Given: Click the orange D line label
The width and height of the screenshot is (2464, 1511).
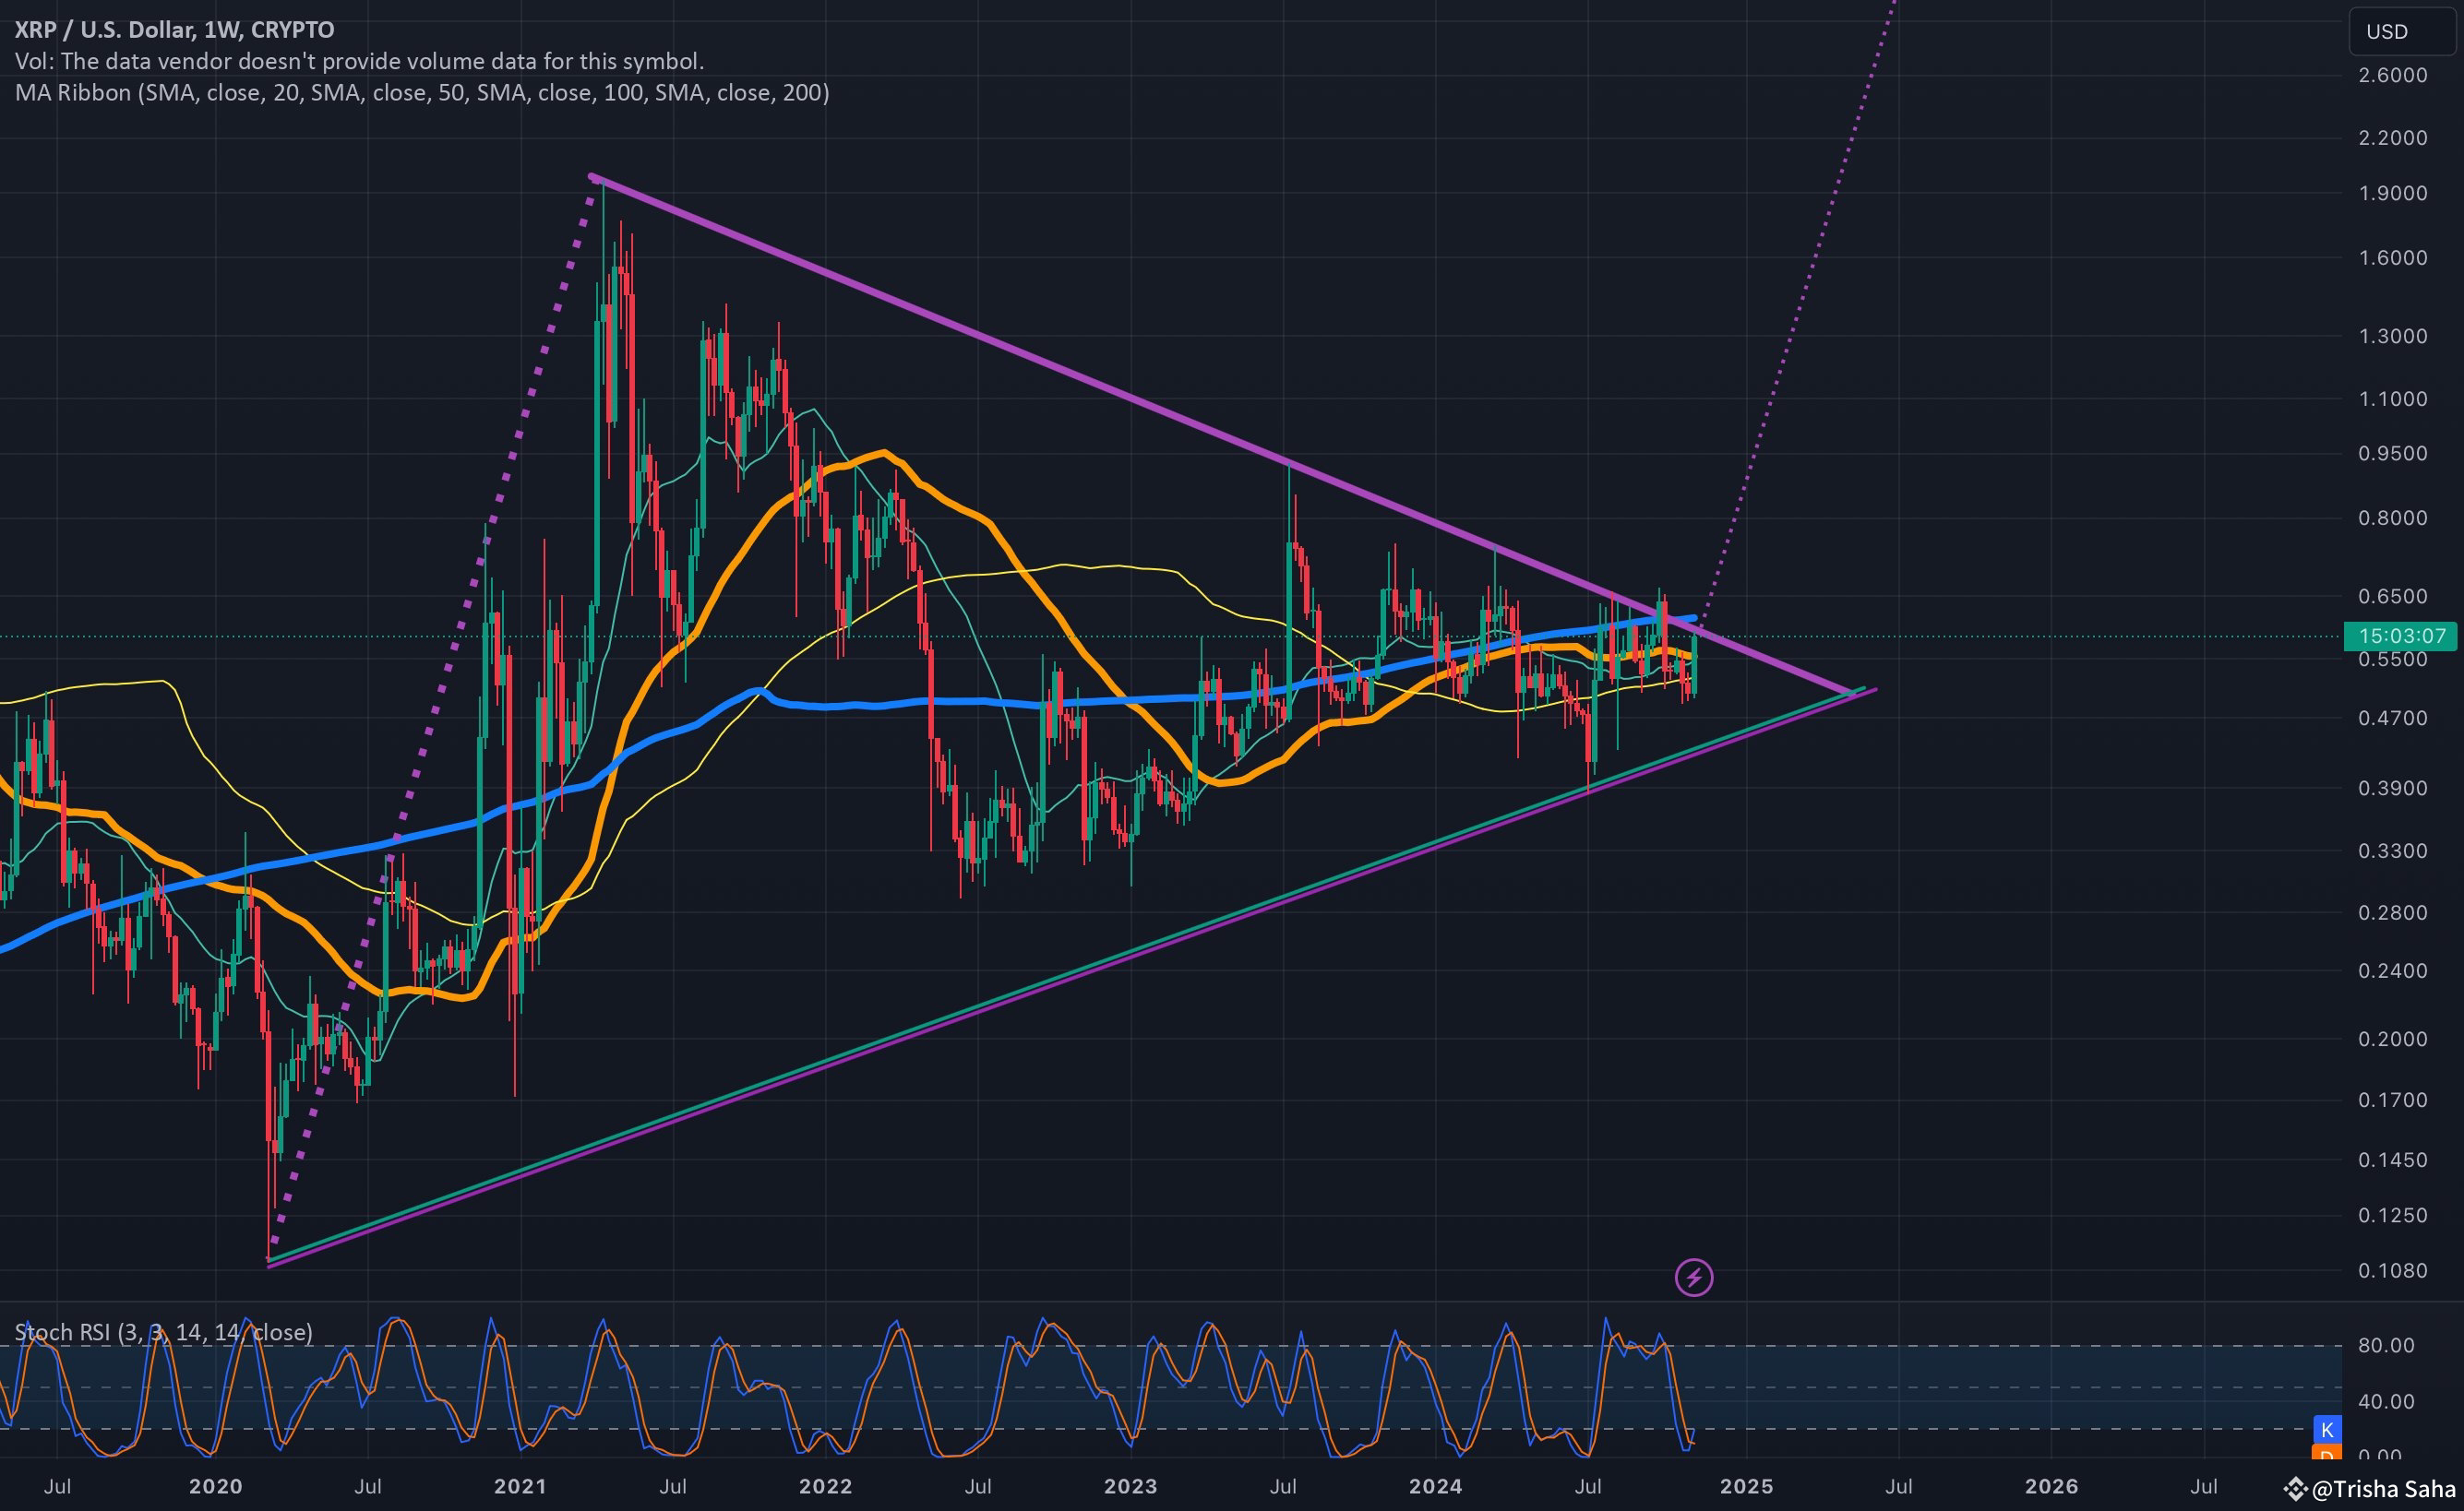Looking at the screenshot, I should coord(2327,1454).
